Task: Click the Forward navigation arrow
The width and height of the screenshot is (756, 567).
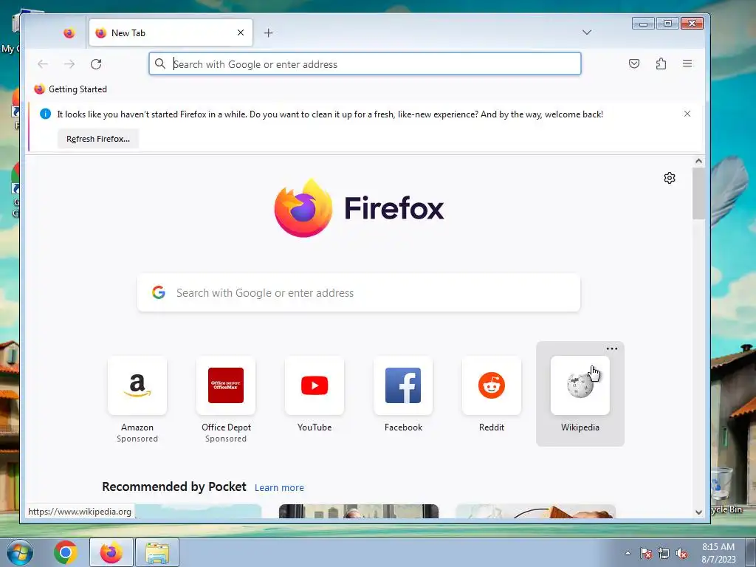Action: coord(69,63)
